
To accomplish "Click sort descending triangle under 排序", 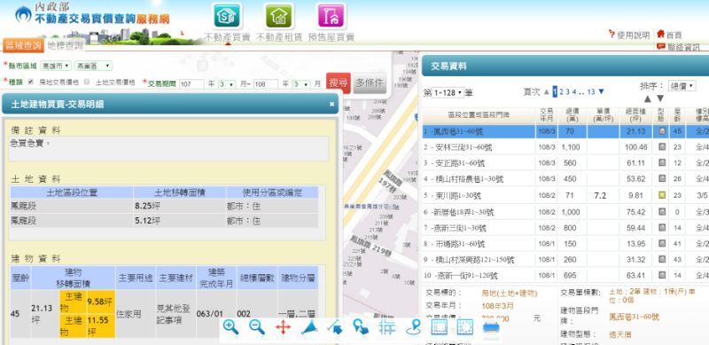I will pyautogui.click(x=660, y=98).
